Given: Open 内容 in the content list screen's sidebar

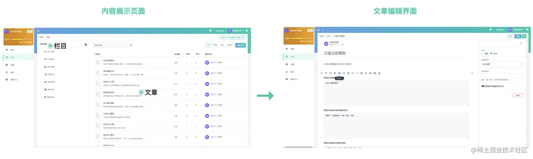Looking at the screenshot, I should coord(19,57).
